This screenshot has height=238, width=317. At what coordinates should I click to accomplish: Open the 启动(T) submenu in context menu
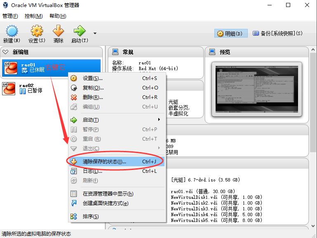tap(117, 120)
